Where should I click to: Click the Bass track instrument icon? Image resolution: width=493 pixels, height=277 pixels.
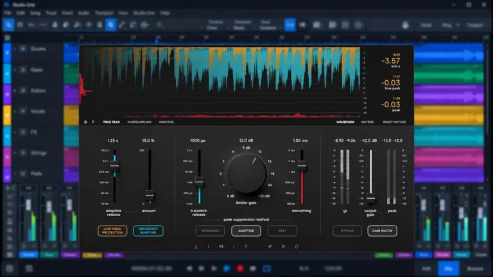coord(23,70)
